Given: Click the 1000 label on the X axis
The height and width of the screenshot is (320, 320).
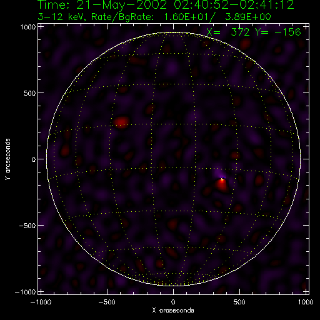Looking at the screenshot, I should tap(306, 302).
